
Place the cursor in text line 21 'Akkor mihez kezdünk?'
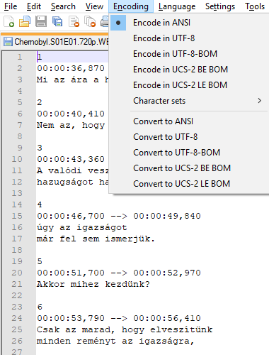coord(93,284)
